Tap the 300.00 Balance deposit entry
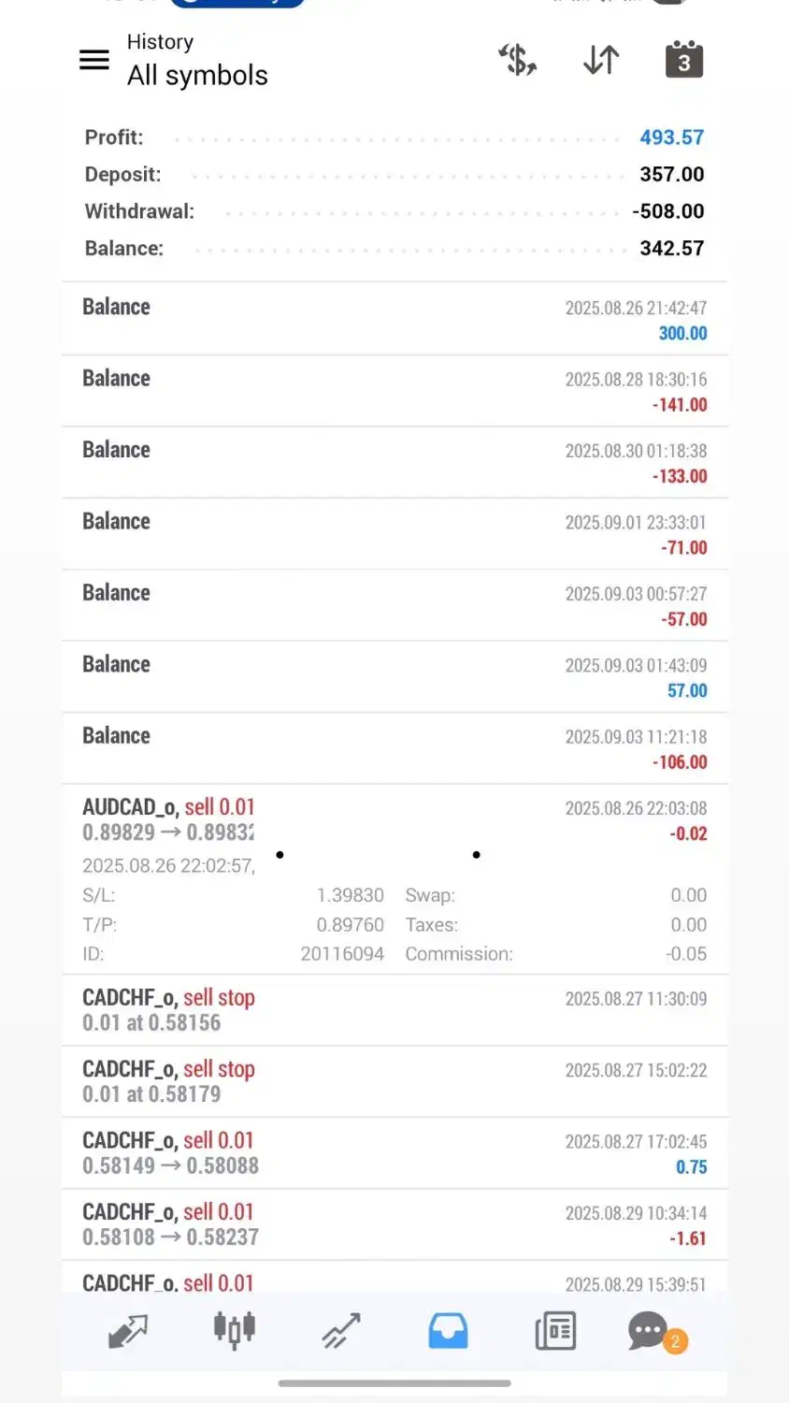 tap(394, 319)
